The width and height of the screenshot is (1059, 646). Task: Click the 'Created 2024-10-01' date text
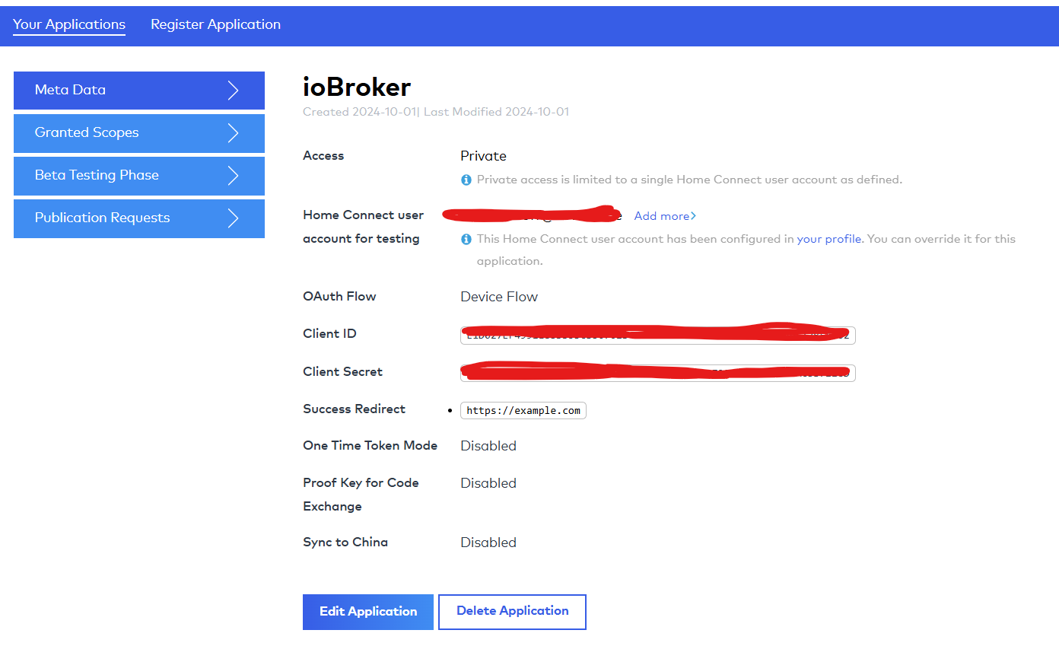(359, 112)
